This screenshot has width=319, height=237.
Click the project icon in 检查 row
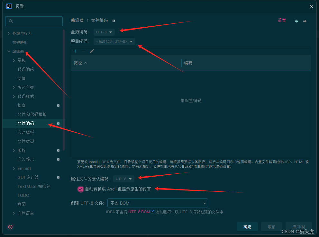point(59,105)
